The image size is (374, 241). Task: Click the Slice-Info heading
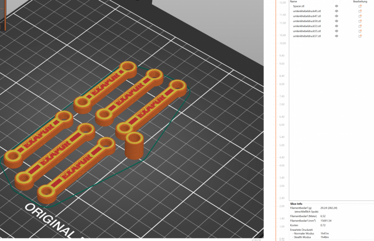296,204
